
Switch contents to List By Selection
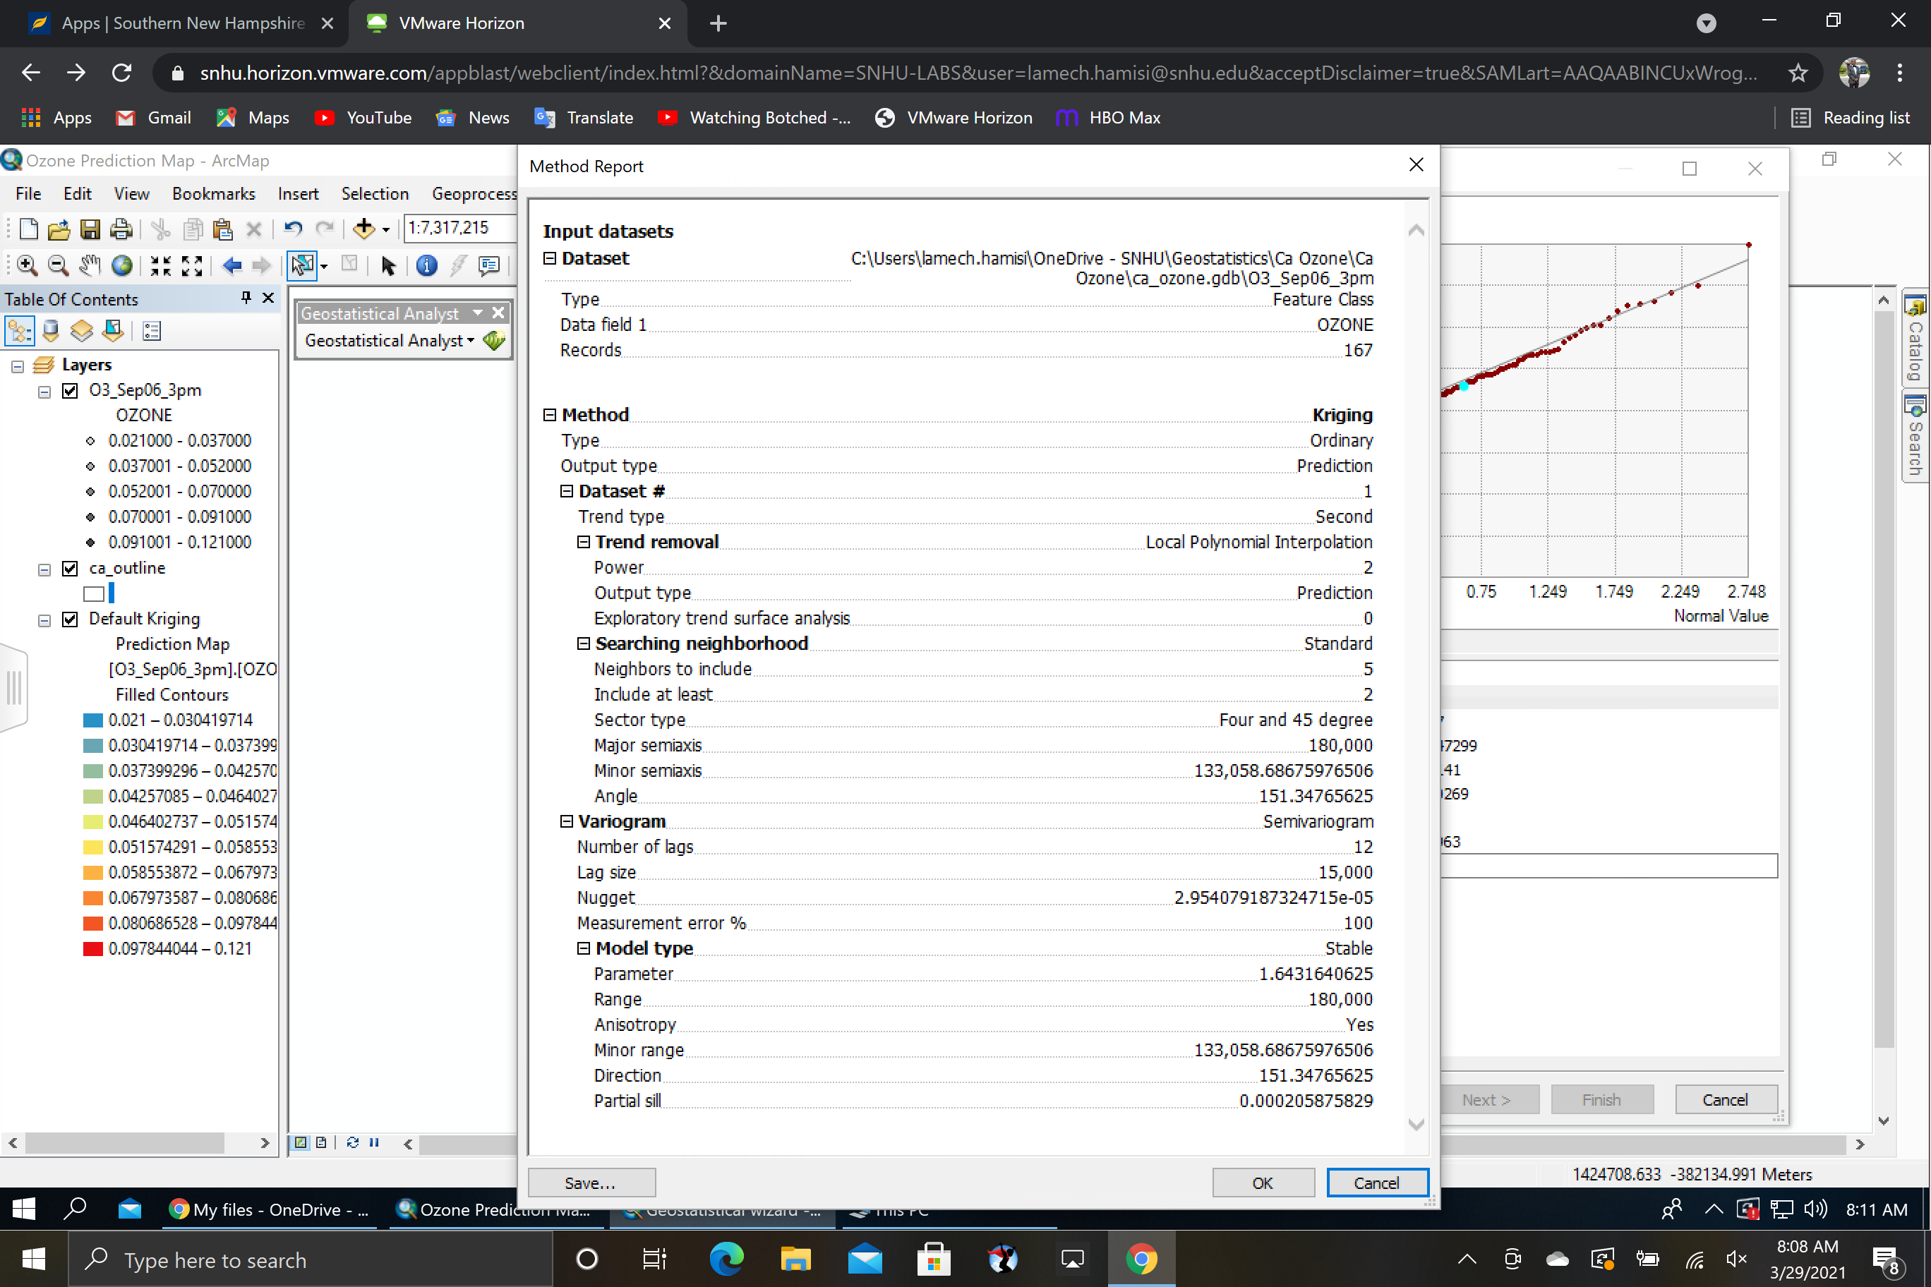click(112, 331)
